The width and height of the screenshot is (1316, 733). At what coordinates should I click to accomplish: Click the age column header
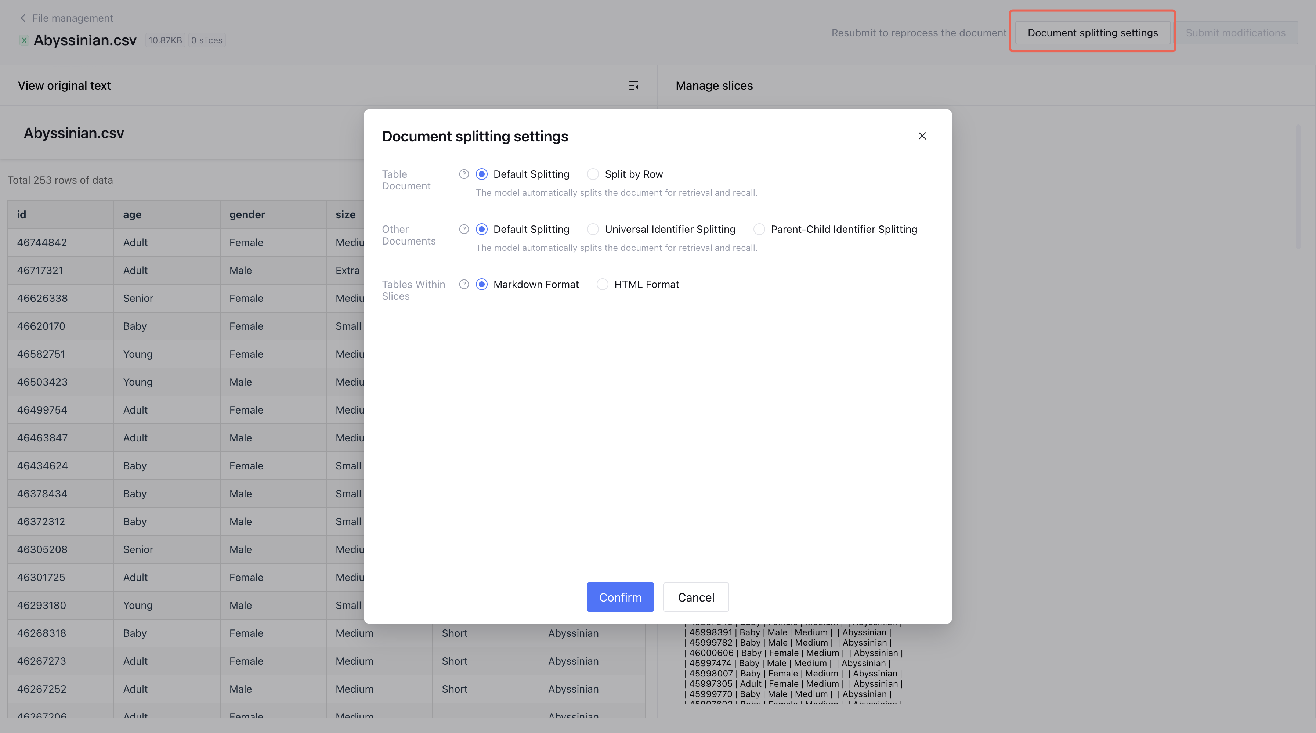click(167, 214)
